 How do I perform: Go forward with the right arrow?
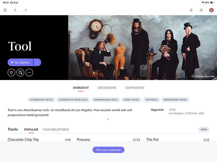26,10
